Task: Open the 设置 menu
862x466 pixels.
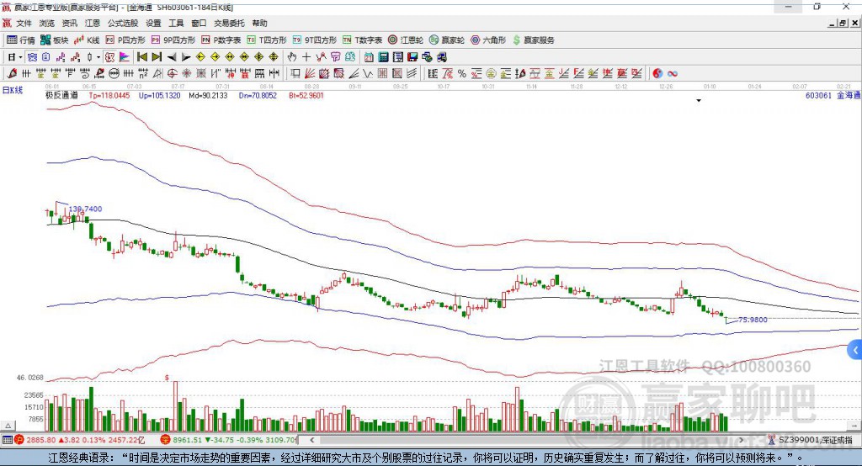Action: click(153, 23)
